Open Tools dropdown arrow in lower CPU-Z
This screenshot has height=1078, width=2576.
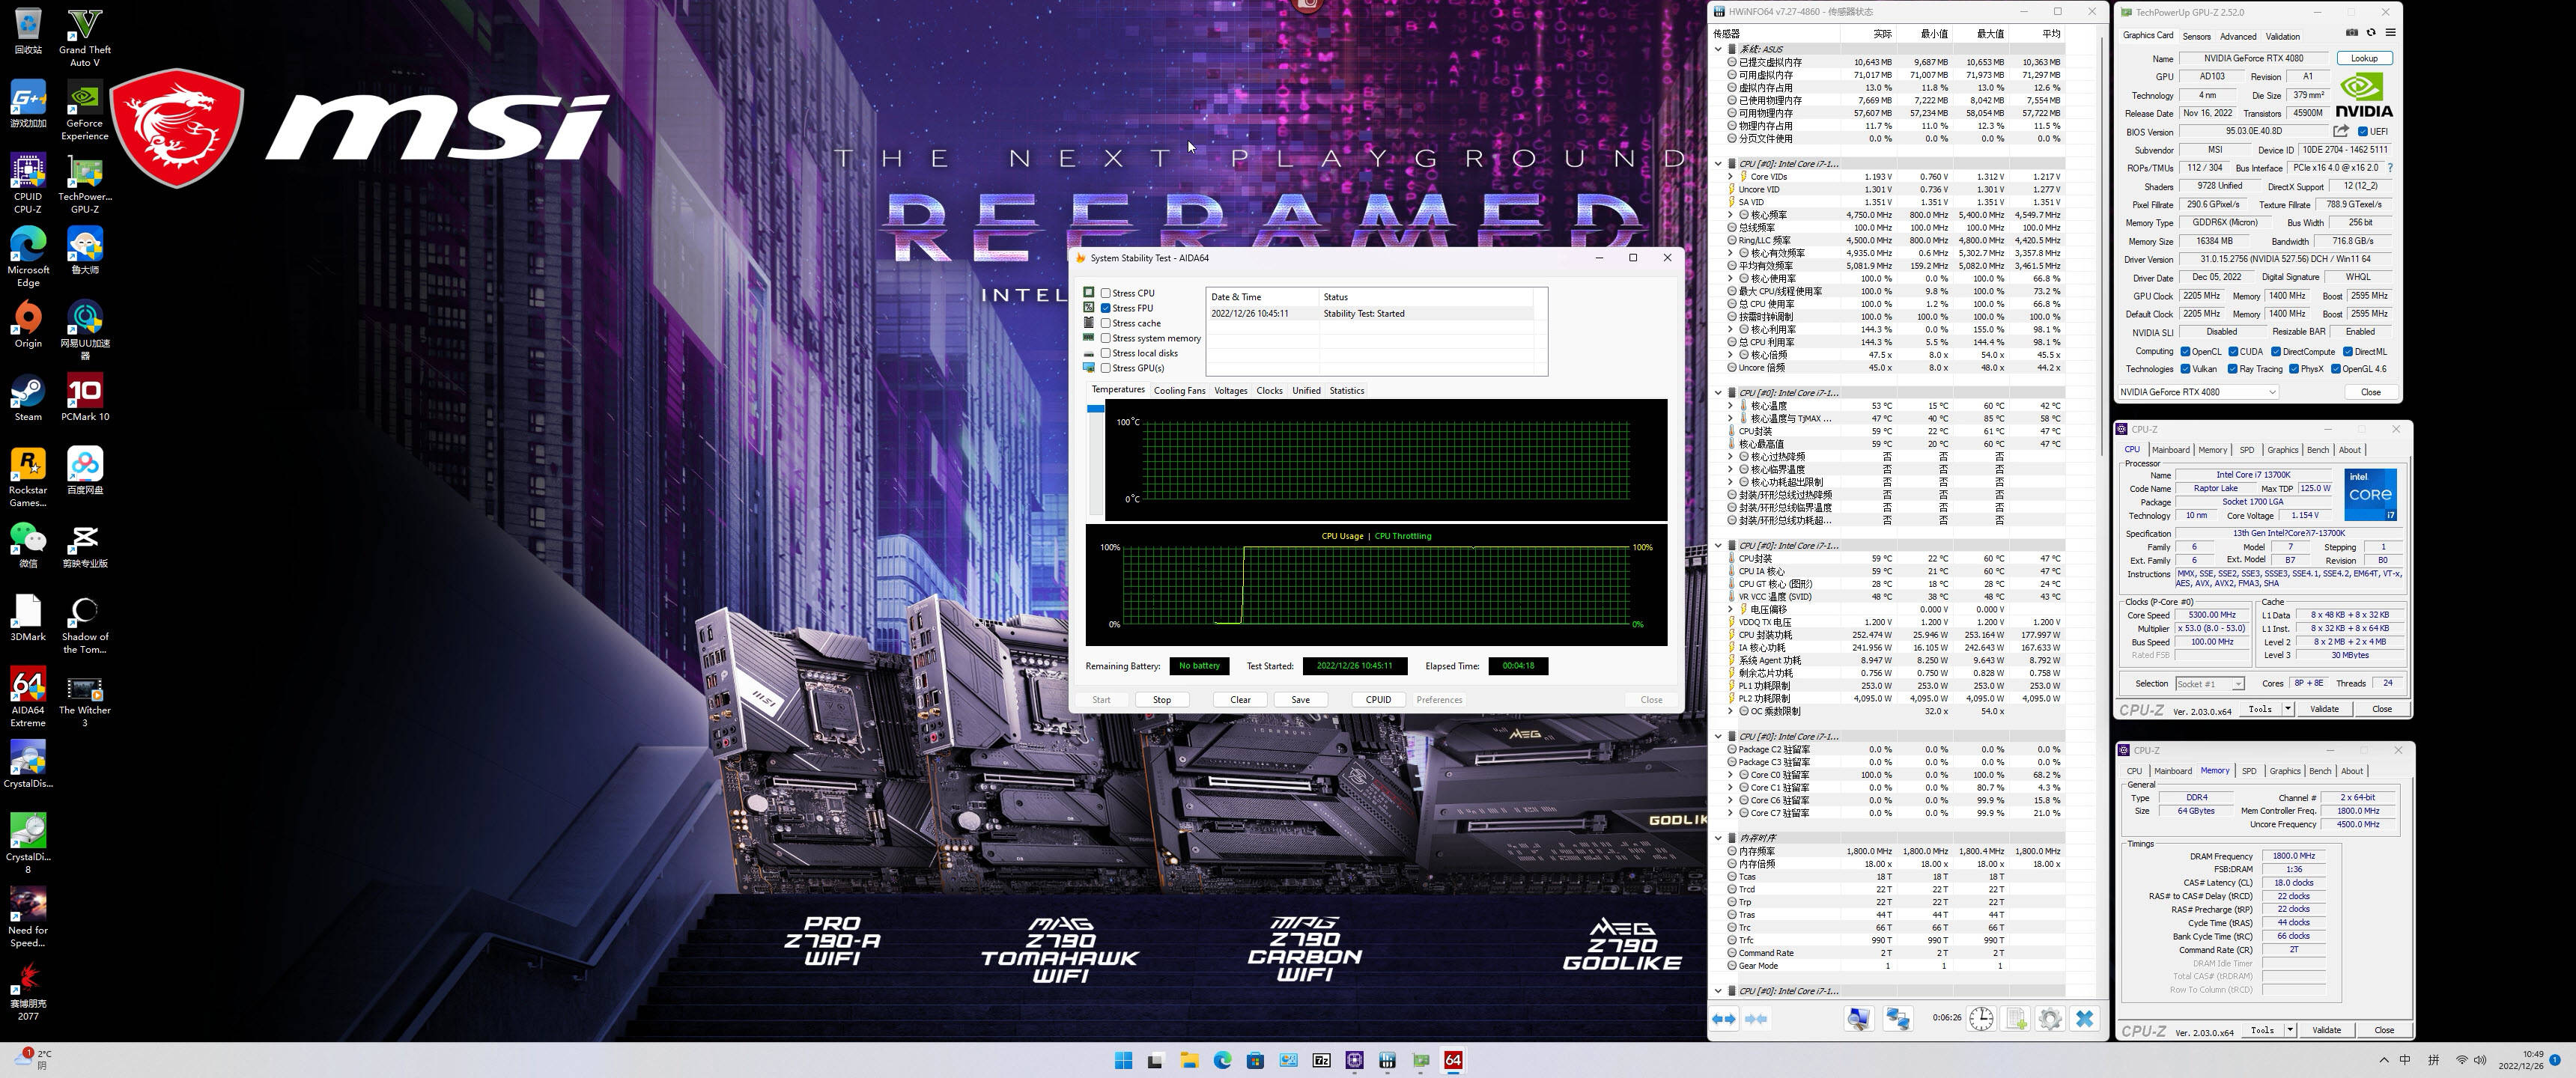point(2289,1030)
